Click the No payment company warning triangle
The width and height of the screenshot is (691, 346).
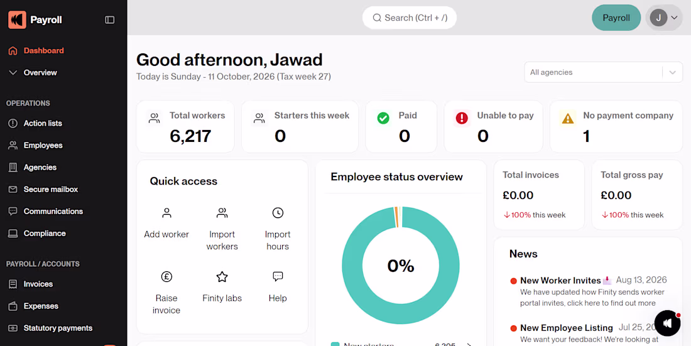(568, 118)
